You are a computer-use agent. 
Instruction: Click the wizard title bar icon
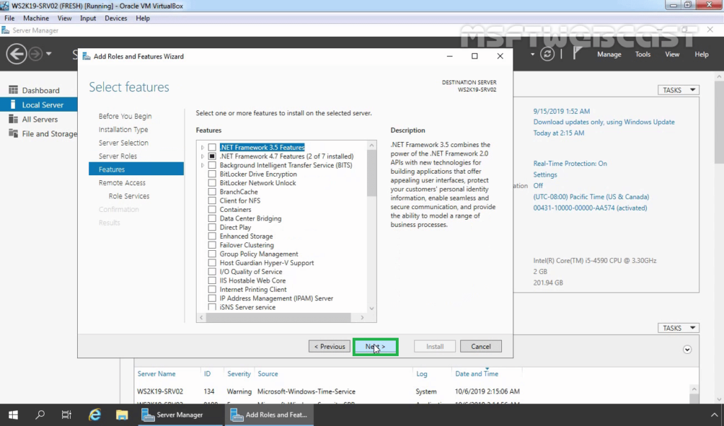click(86, 57)
